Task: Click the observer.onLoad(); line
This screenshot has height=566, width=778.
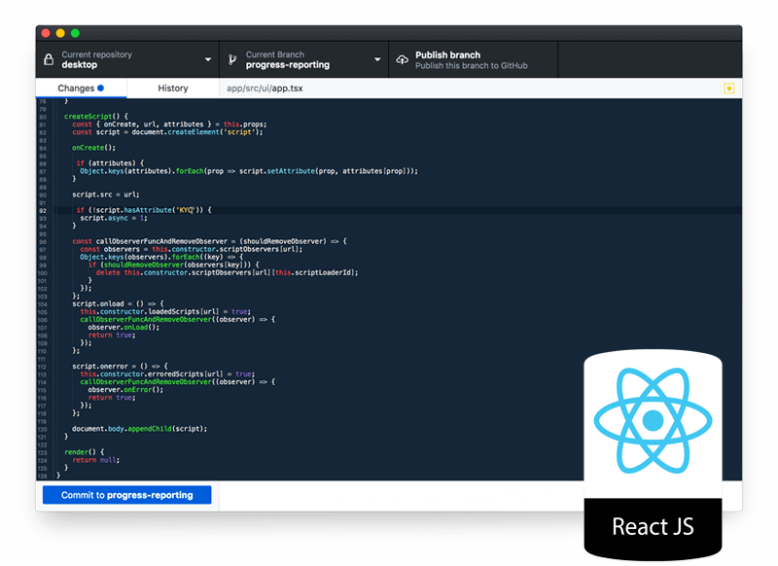Action: point(124,327)
